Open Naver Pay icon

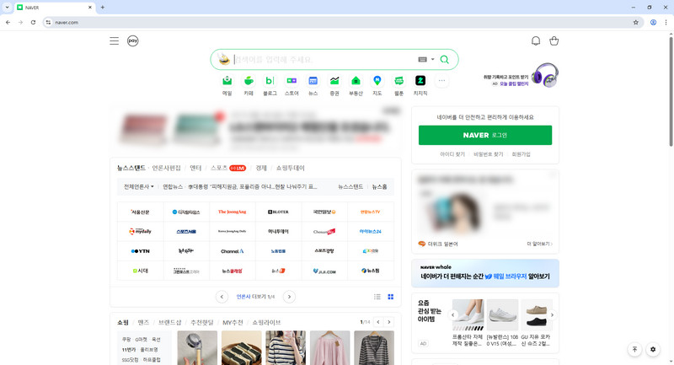[133, 40]
